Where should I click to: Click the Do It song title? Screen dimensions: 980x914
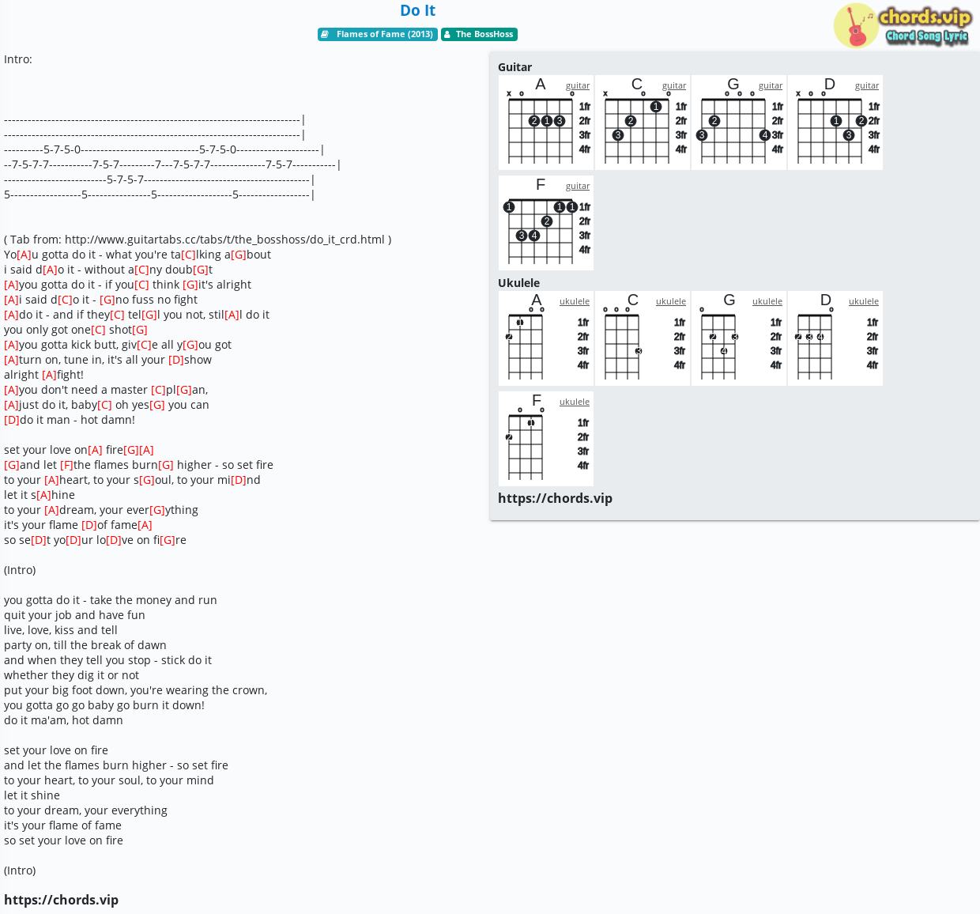(417, 10)
